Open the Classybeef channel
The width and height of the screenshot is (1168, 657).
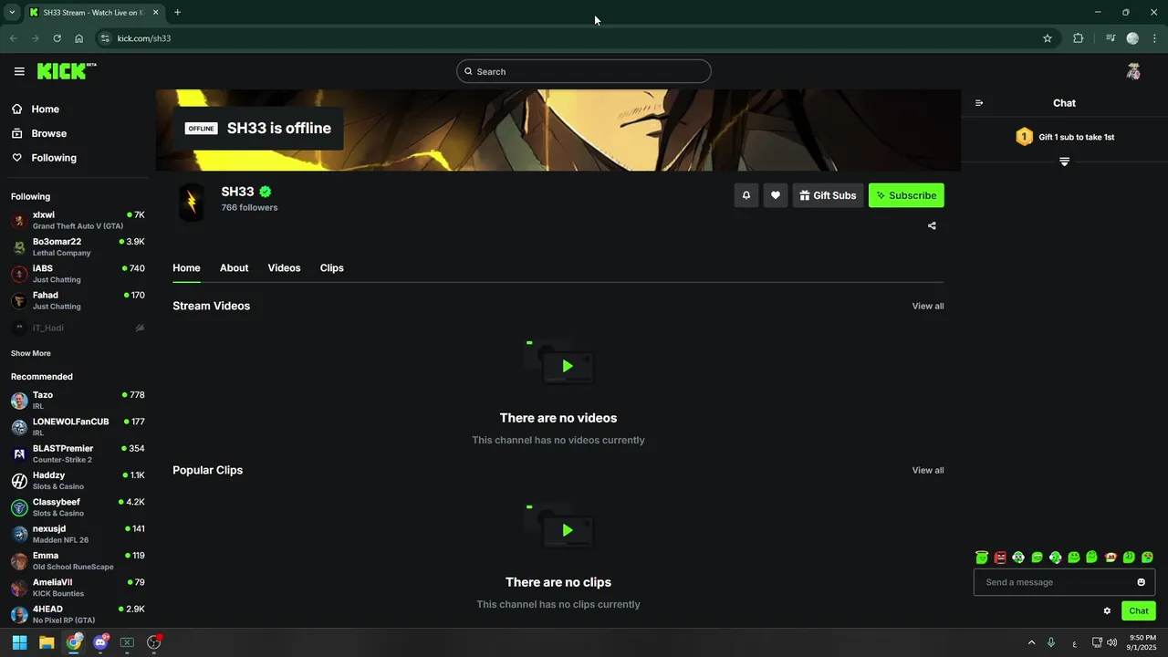pos(78,507)
